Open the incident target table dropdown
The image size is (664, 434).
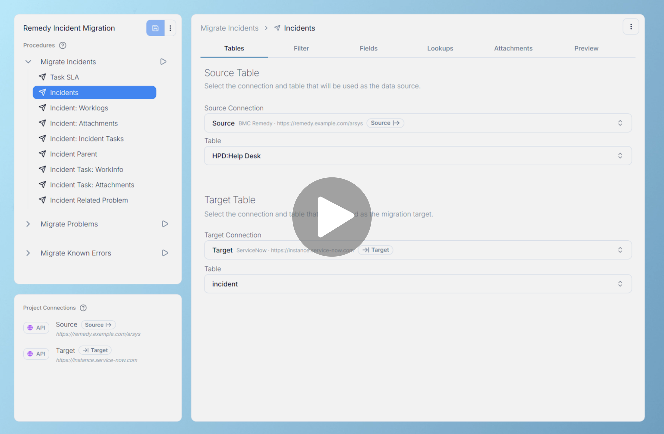(418, 284)
